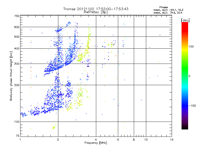Click the '4' frequency tick label
This screenshot has width=202, height=152.
pos(96,140)
